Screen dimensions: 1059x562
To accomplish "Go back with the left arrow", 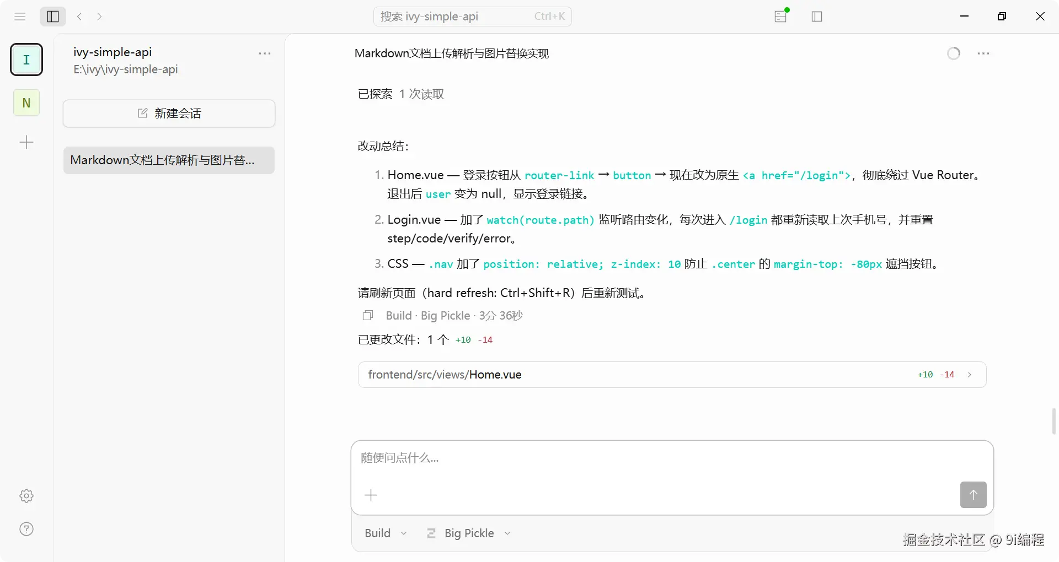I will (x=79, y=17).
